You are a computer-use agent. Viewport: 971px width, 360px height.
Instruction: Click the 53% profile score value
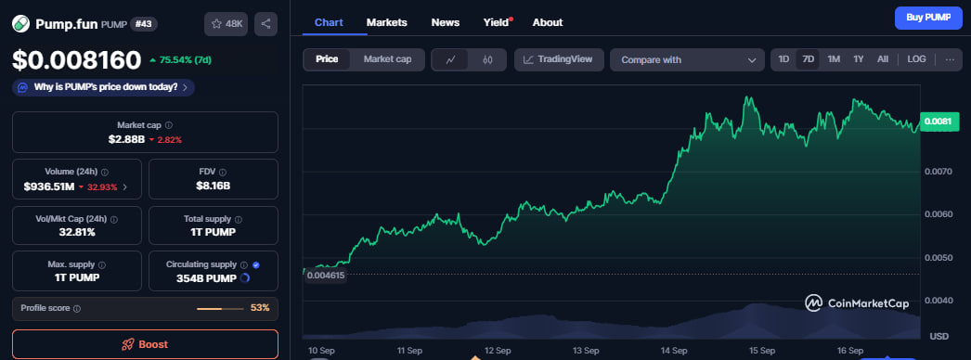click(x=260, y=307)
